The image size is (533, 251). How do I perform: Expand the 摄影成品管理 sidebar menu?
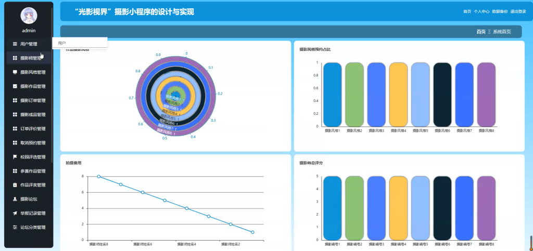pos(29,115)
